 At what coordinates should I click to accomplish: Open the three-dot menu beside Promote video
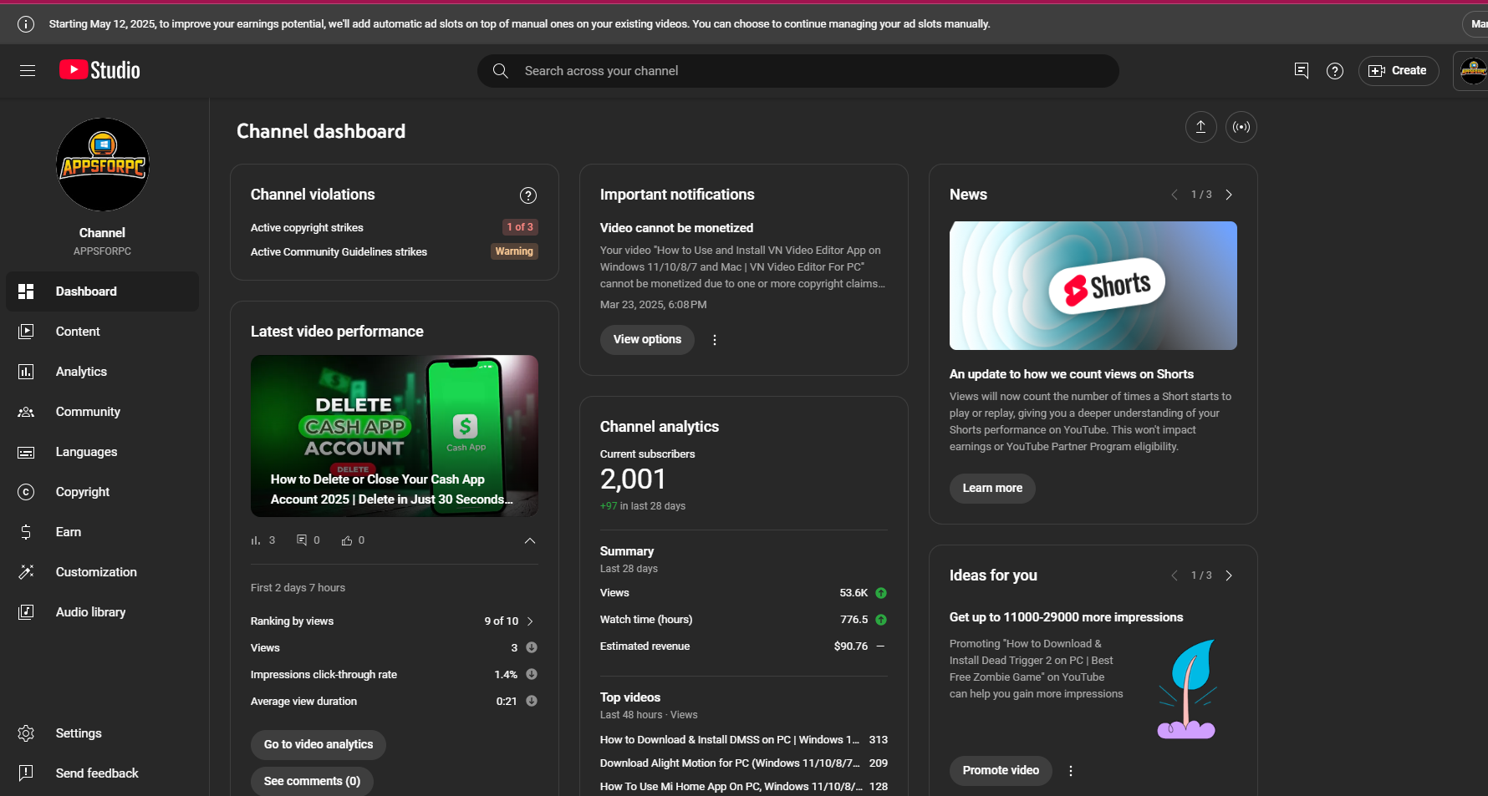click(1071, 771)
